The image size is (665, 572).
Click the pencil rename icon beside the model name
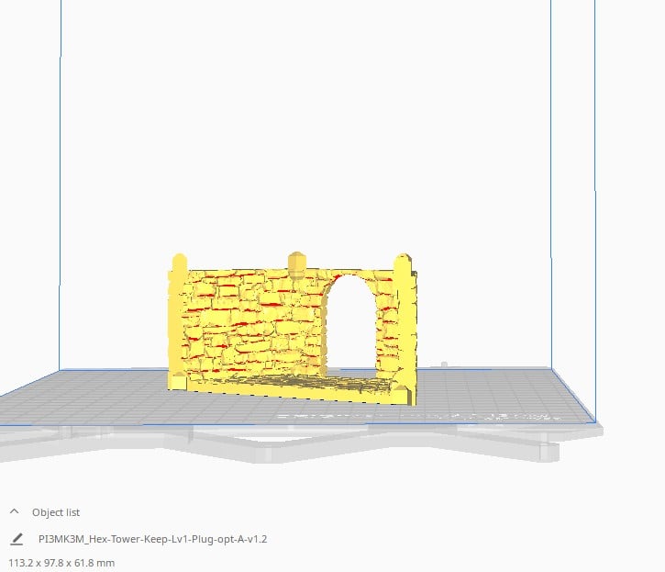(x=17, y=539)
